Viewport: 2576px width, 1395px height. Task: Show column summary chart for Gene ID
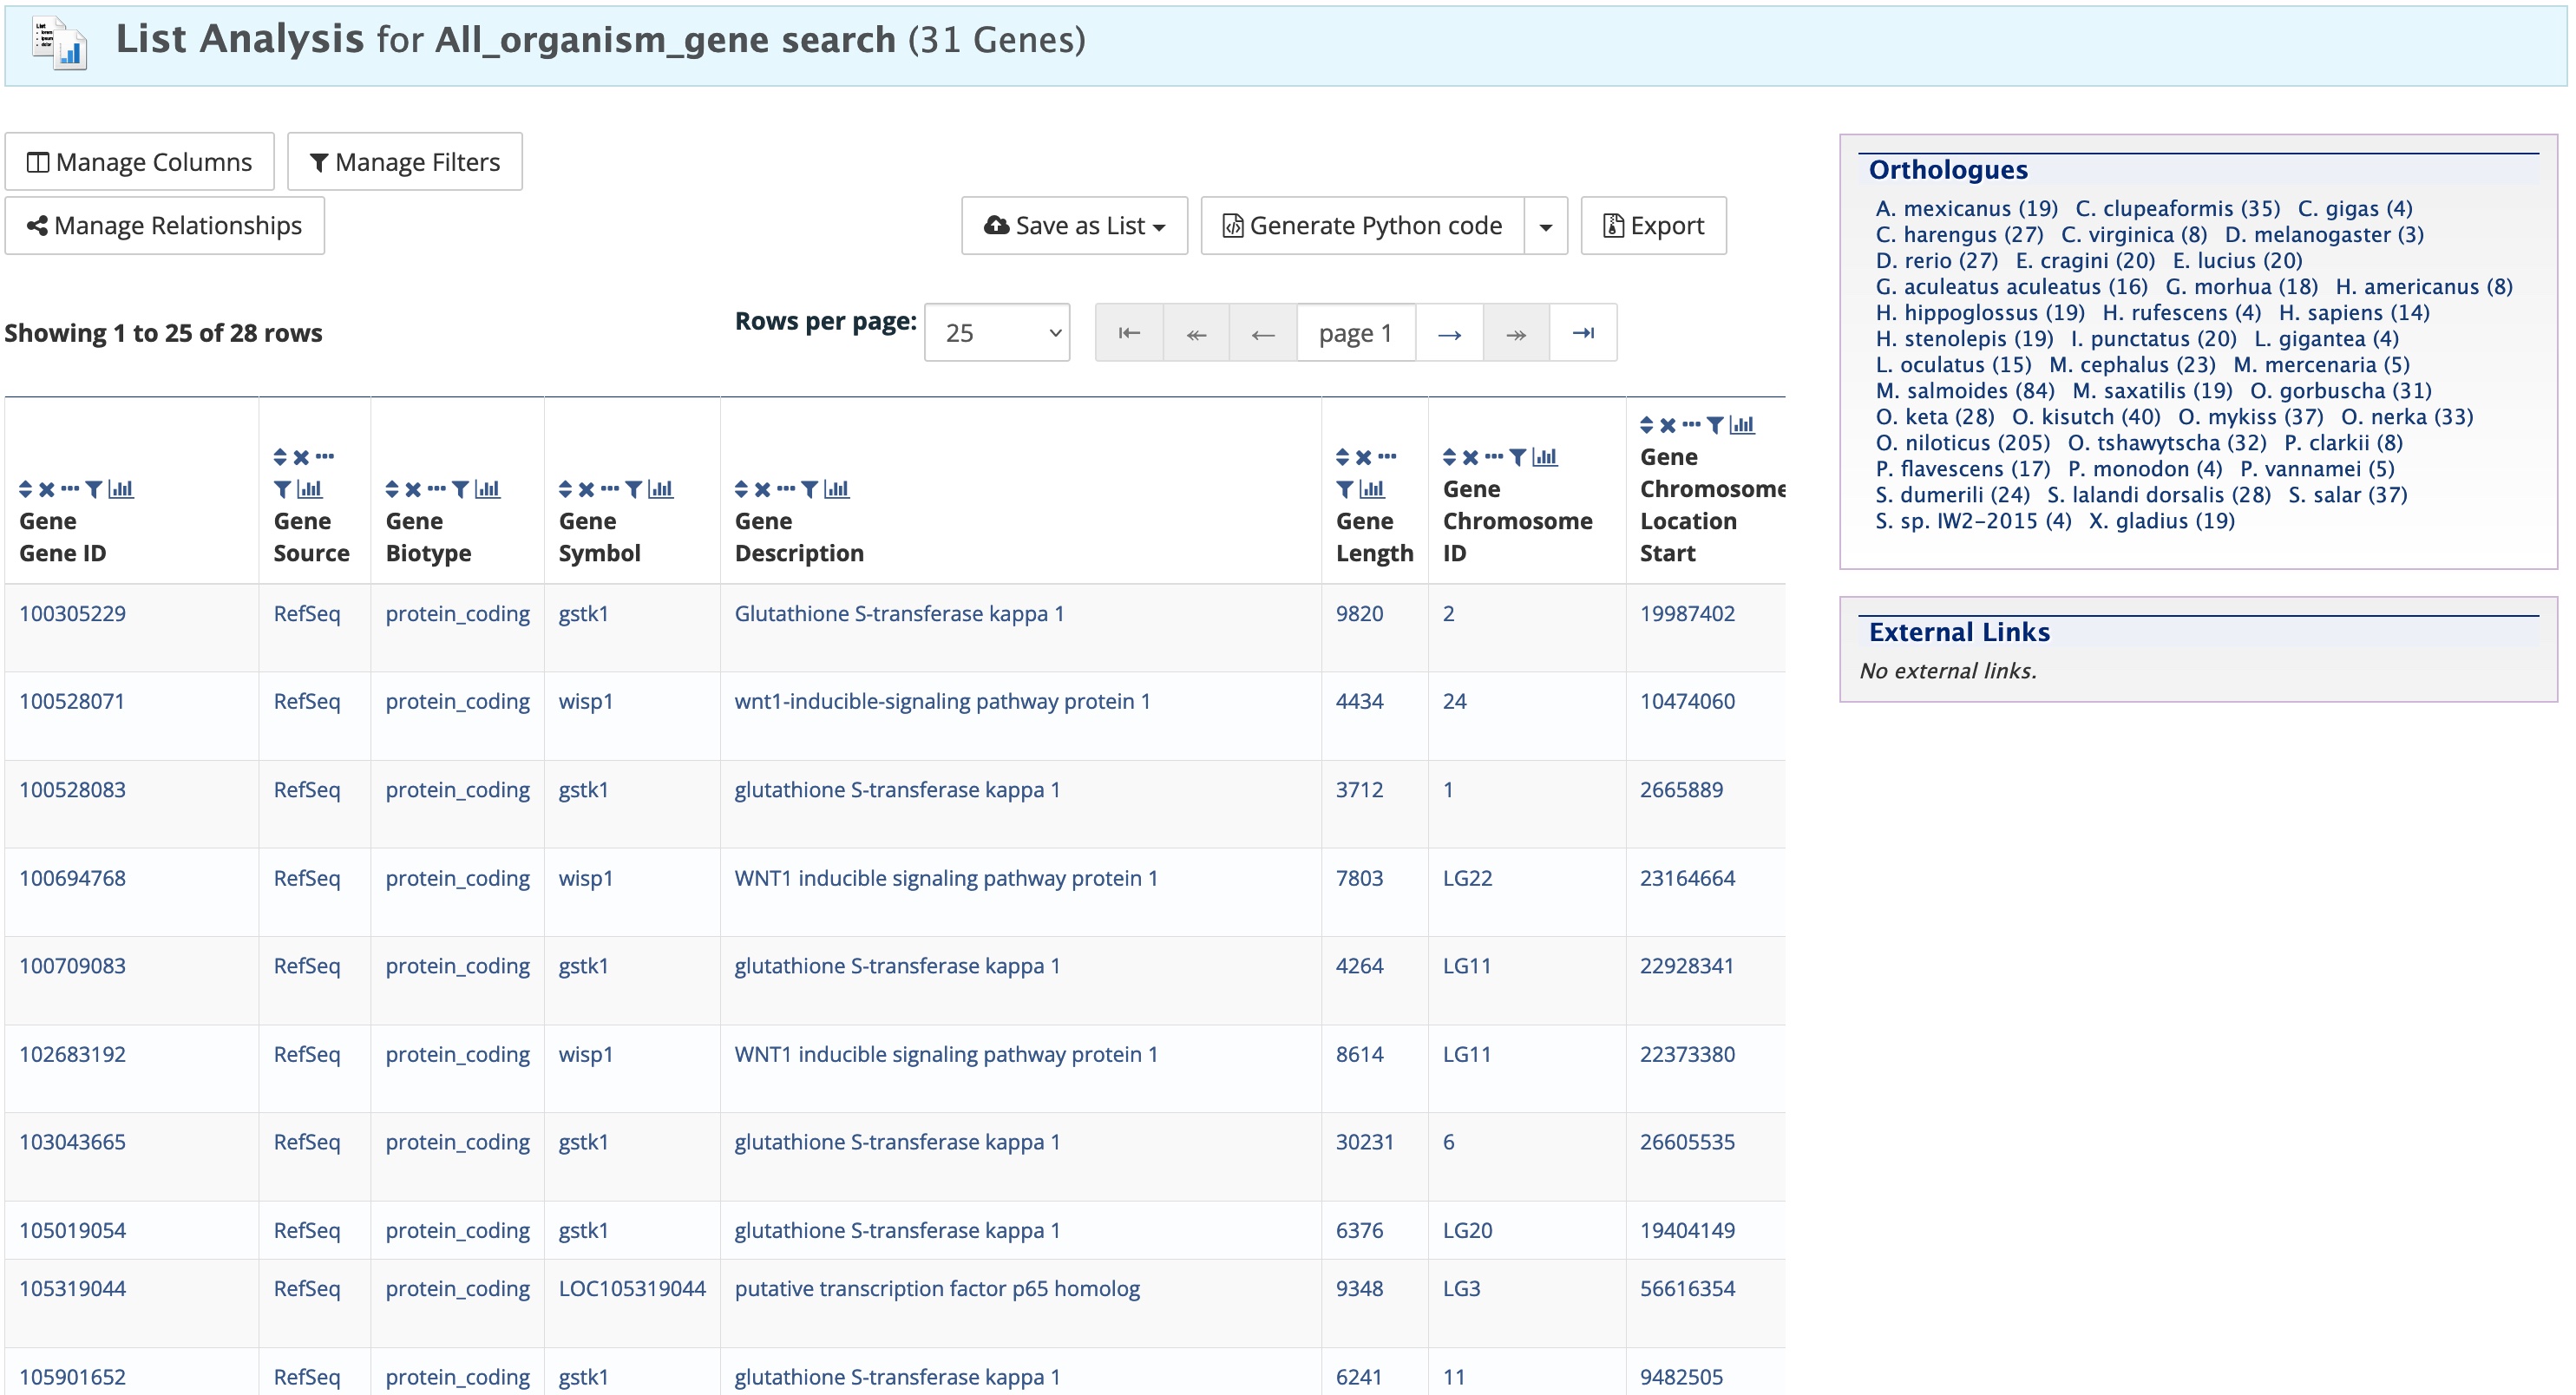pyautogui.click(x=121, y=489)
